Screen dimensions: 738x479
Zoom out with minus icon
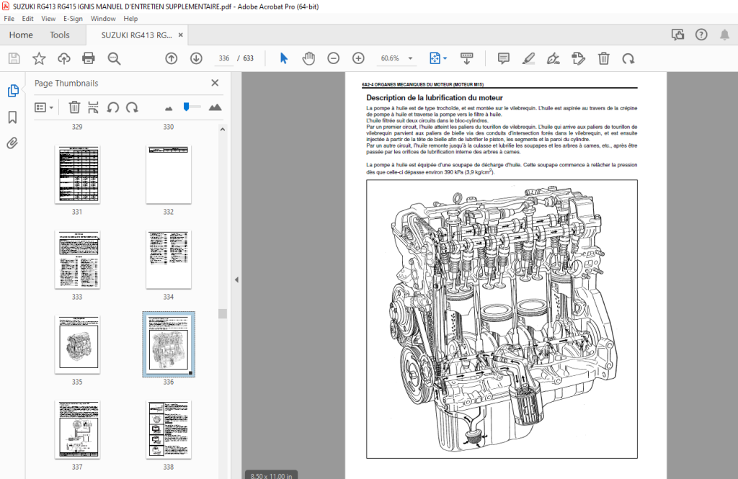click(333, 58)
